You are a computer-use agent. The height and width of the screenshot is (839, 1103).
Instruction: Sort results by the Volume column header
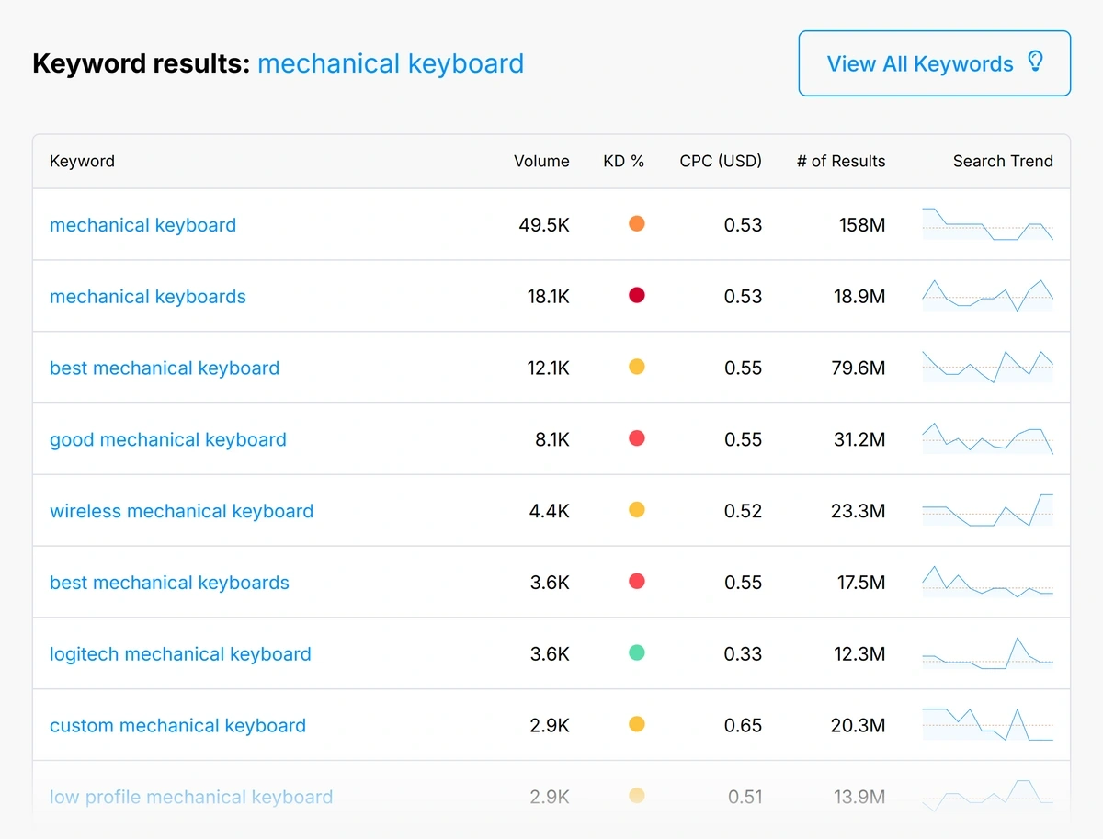(541, 161)
